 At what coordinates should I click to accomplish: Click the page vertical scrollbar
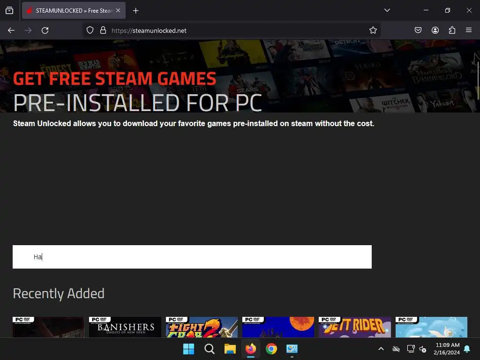[x=478, y=80]
